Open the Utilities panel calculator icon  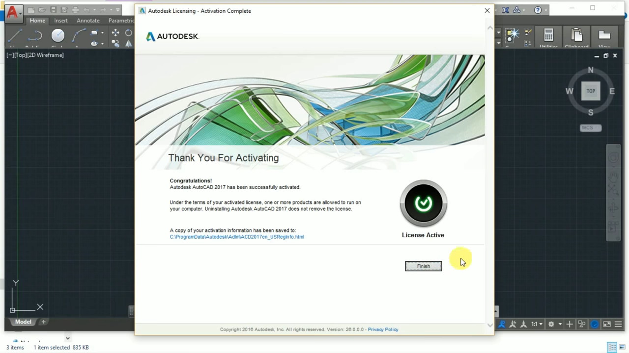[548, 35]
